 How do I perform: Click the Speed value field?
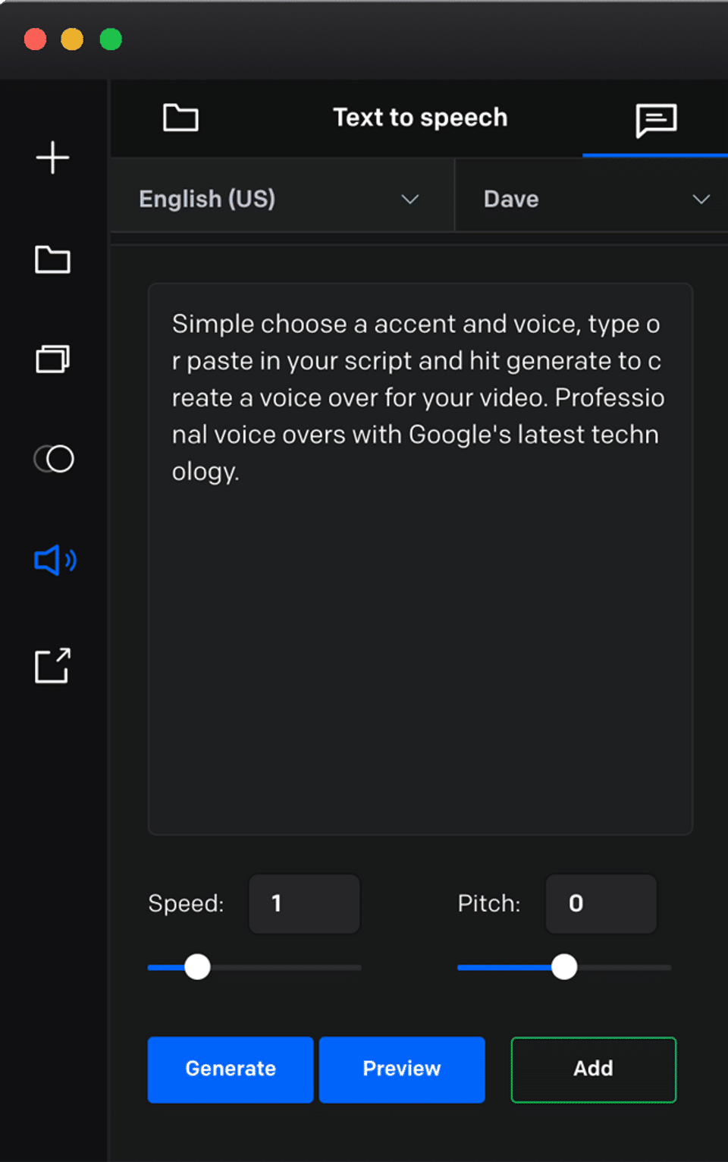(x=304, y=903)
